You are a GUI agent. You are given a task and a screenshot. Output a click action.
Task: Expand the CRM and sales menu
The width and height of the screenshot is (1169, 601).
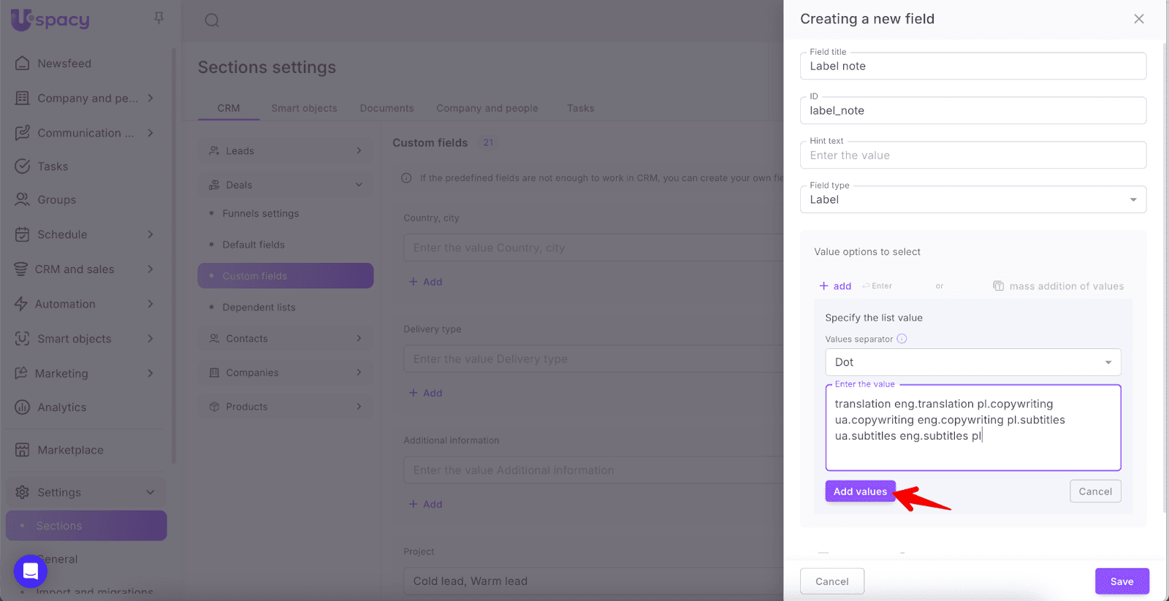pyautogui.click(x=150, y=269)
